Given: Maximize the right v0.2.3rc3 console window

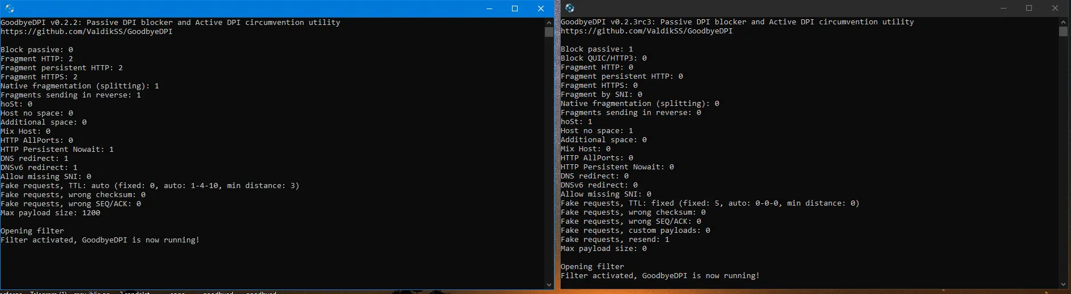Looking at the screenshot, I should (x=1029, y=8).
